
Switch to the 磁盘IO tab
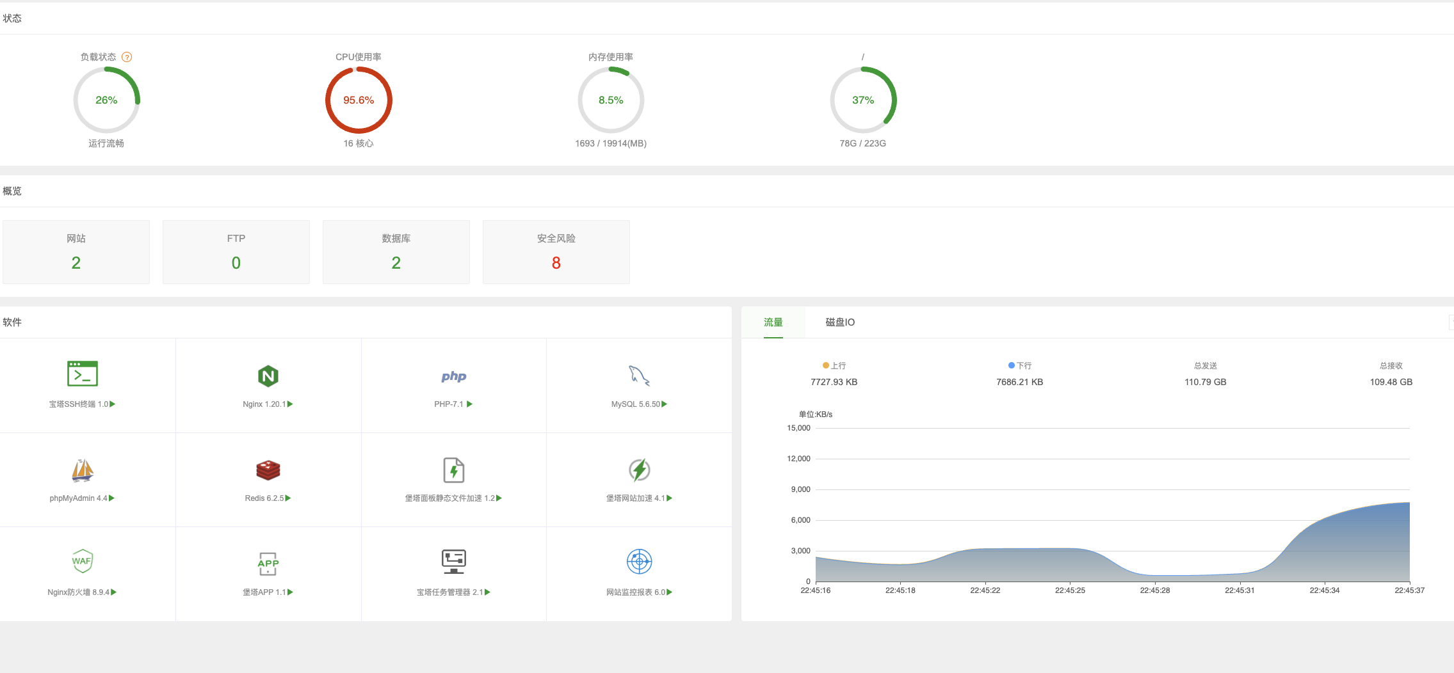[x=840, y=322]
